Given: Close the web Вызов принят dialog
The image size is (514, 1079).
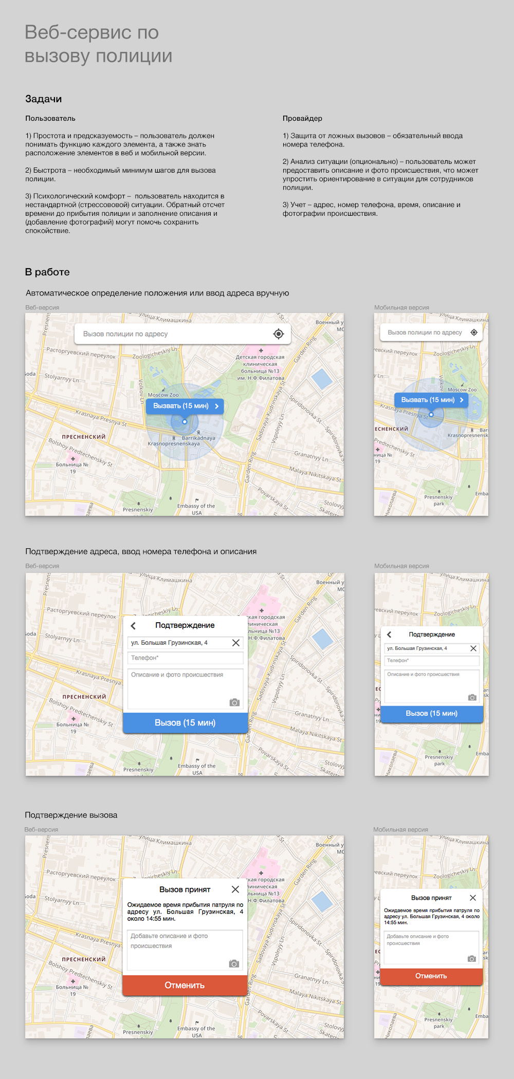Looking at the screenshot, I should point(235,889).
